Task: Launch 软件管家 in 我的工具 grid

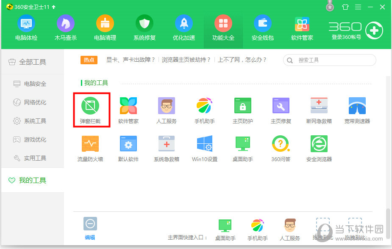Action: (128, 110)
